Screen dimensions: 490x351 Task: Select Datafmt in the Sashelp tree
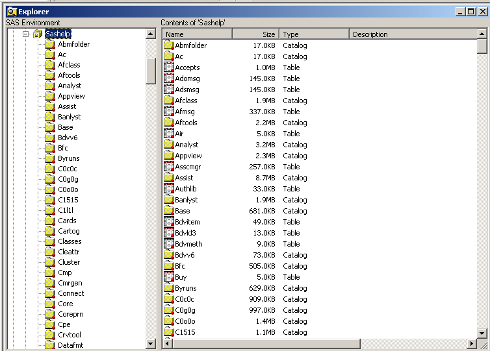coord(70,345)
